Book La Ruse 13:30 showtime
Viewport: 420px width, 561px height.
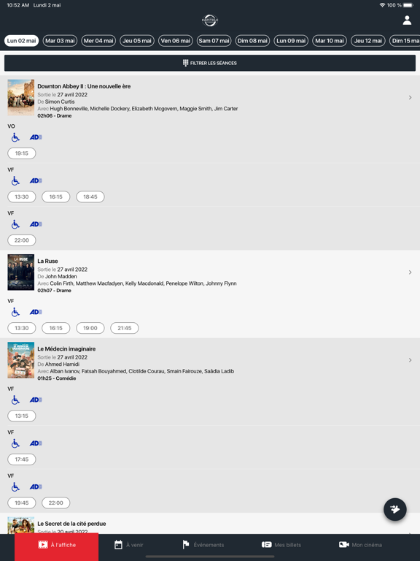tap(22, 328)
